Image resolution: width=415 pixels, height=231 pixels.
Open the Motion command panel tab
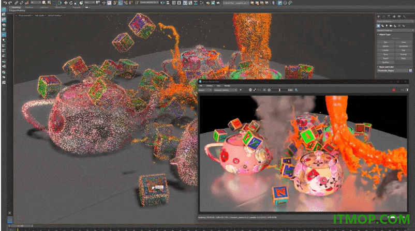coord(394,17)
